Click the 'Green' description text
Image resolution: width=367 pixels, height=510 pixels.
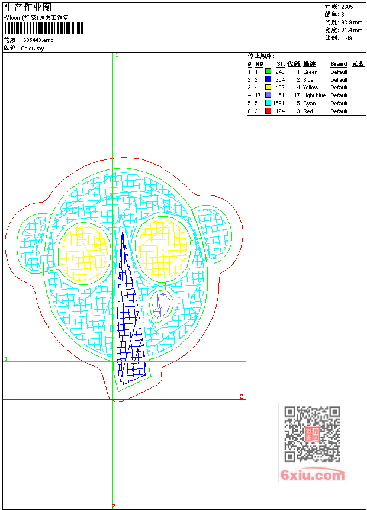[x=310, y=72]
